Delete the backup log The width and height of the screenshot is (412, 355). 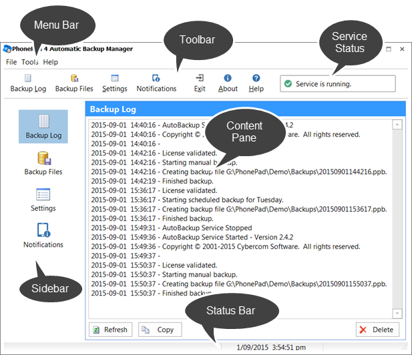click(377, 330)
